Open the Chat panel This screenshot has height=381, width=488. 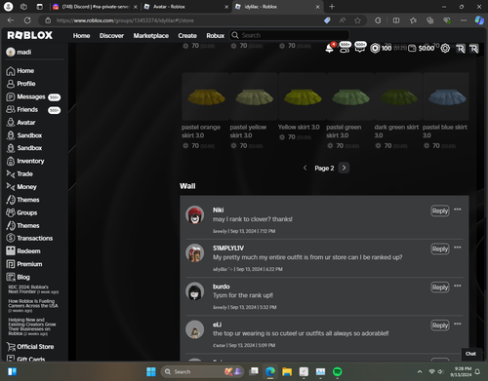(x=470, y=354)
